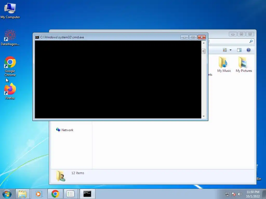Screen dimensions: 266x199
Task: Click the cmd scrollbar up arrow
Action: [x=204, y=43]
